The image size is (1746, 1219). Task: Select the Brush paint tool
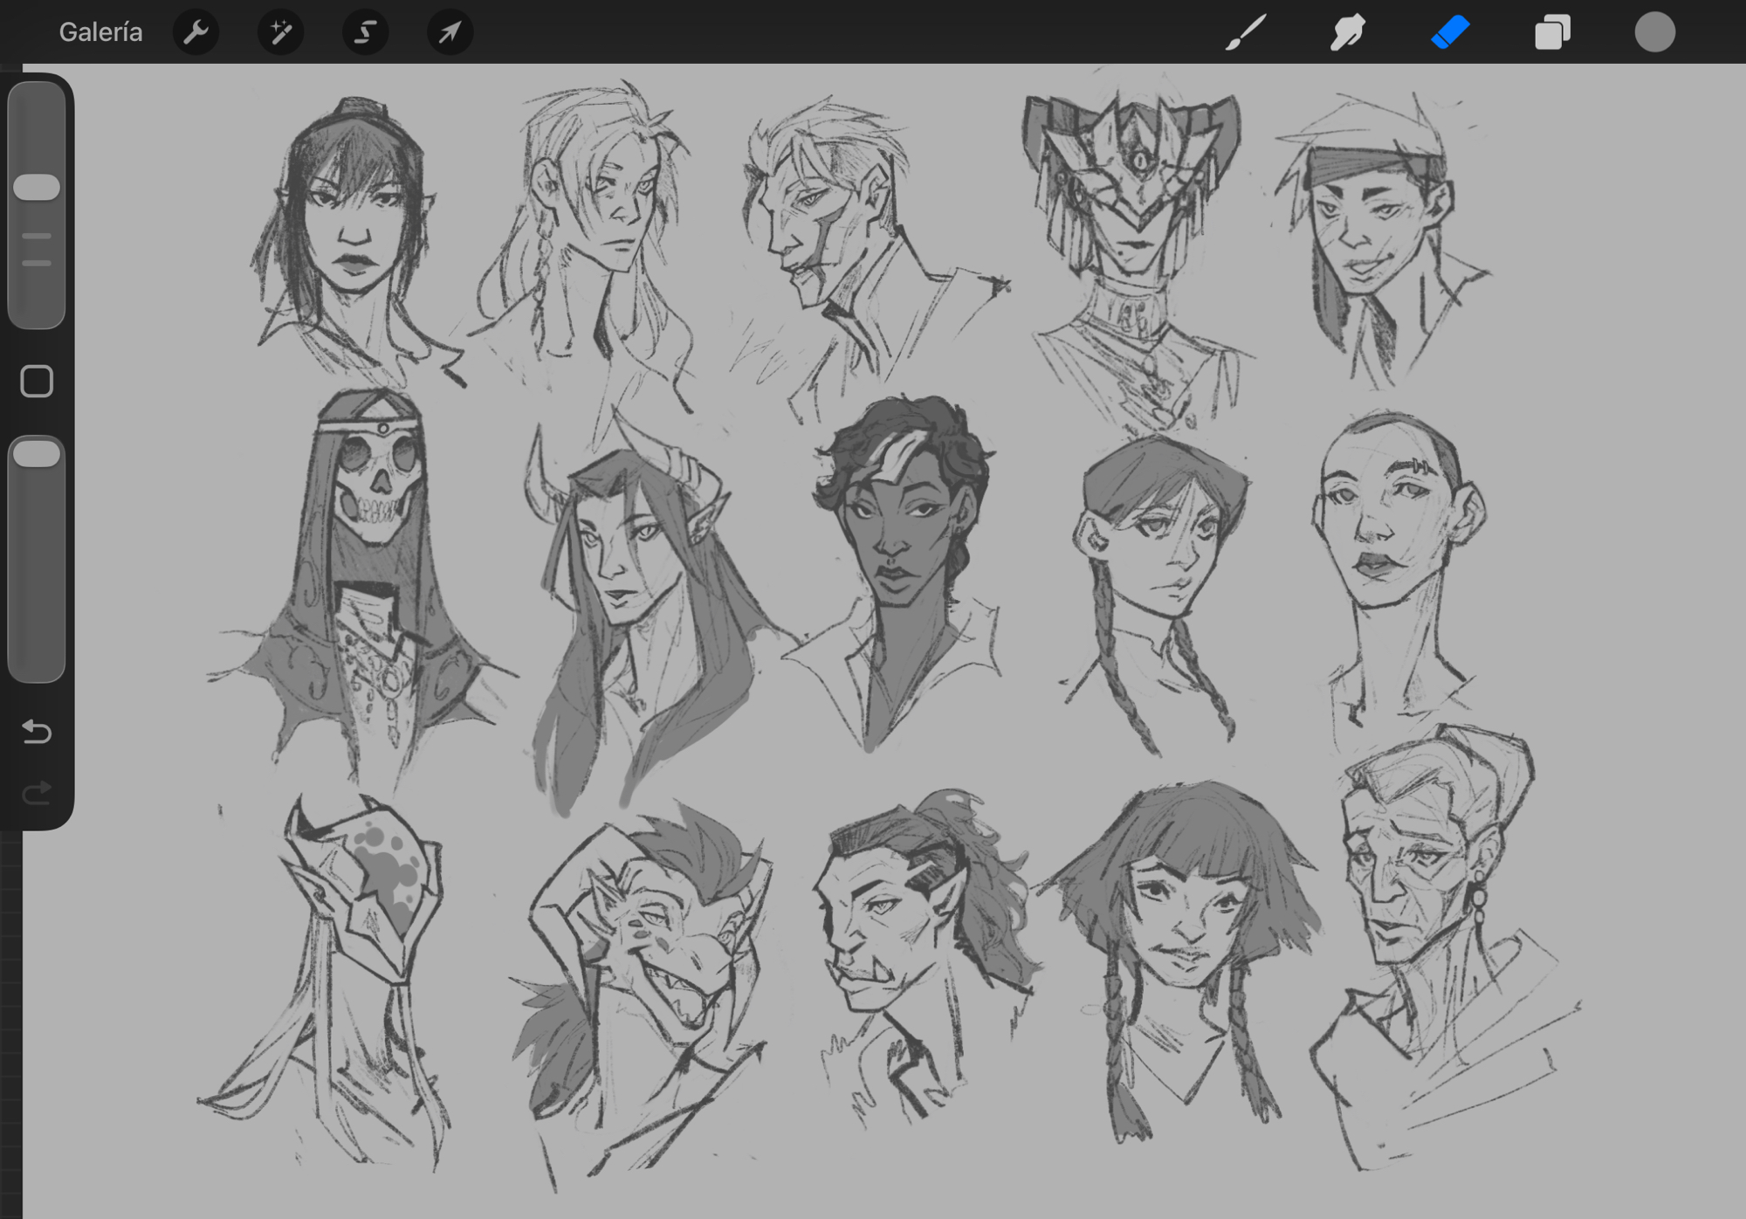click(1246, 32)
